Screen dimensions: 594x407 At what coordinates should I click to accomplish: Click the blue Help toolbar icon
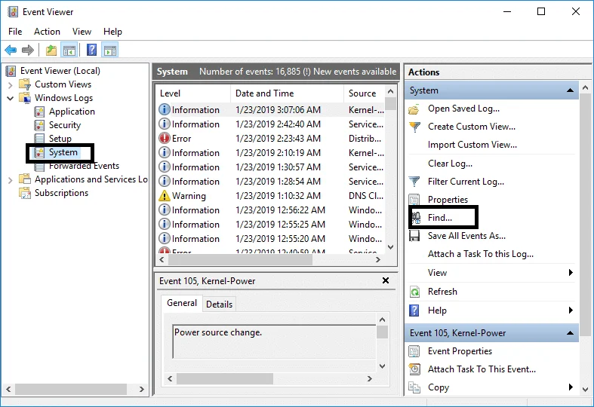91,50
